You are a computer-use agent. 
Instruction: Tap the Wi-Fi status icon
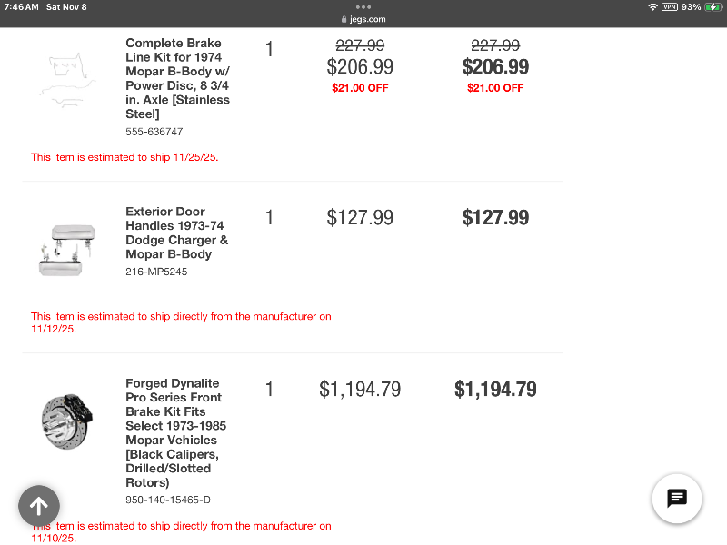[652, 7]
